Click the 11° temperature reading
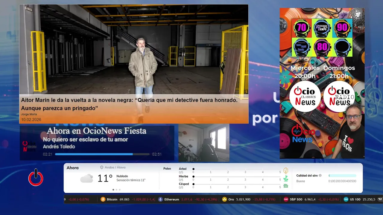The width and height of the screenshot is (383, 215). click(x=105, y=178)
